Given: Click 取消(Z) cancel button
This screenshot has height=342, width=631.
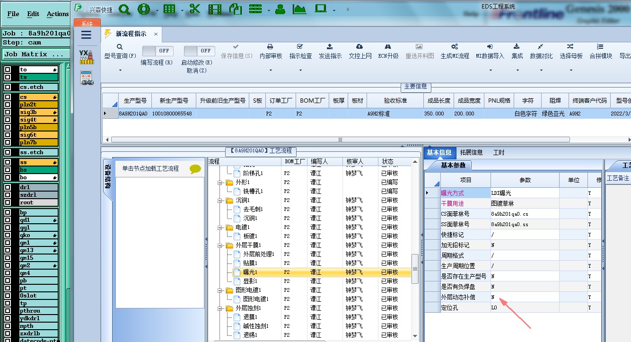Looking at the screenshot, I should [196, 70].
